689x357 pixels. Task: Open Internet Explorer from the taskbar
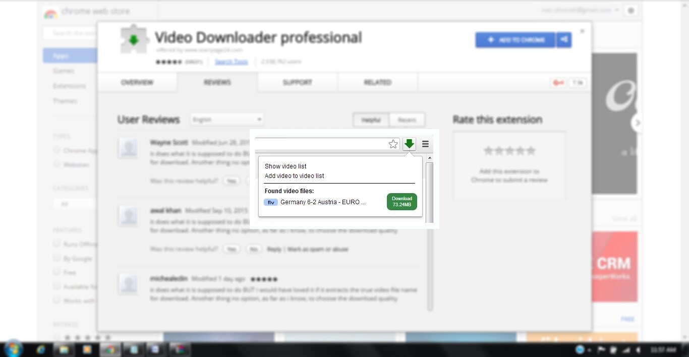[x=40, y=349]
